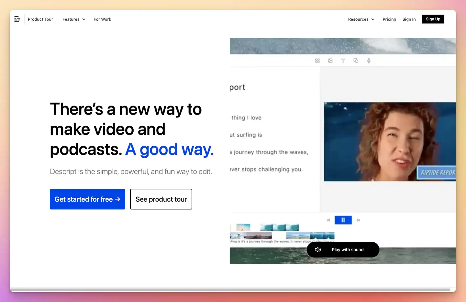Select the microphone record icon
The image size is (466, 302).
(x=369, y=61)
